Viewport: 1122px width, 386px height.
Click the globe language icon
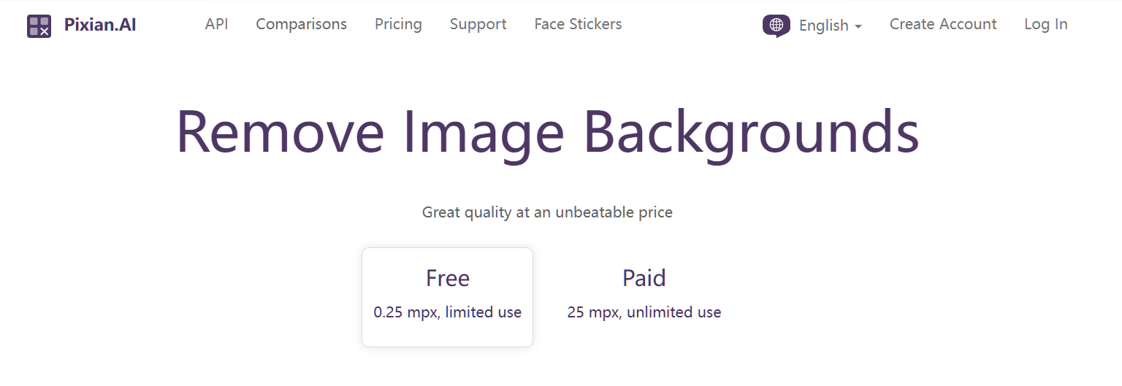[x=776, y=26]
